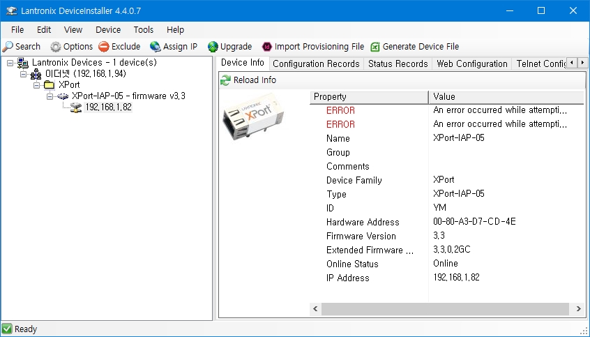590x337 pixels.
Task: Click the XPort folder icon
Action: coord(50,84)
